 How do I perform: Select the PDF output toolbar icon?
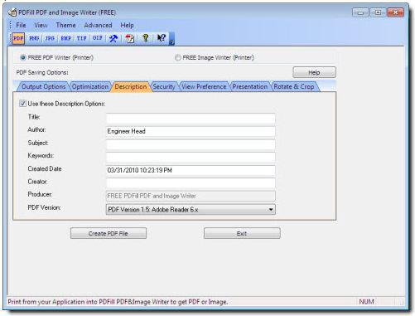(18, 38)
